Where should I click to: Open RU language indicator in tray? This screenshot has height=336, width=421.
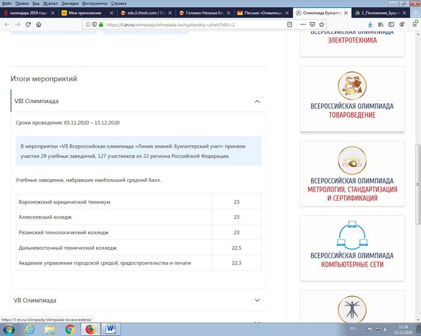point(353,329)
